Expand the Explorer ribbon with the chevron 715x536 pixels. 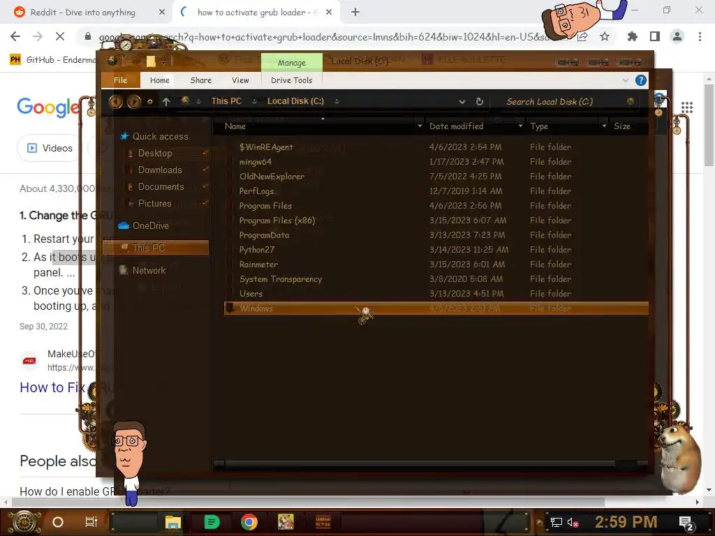625,80
